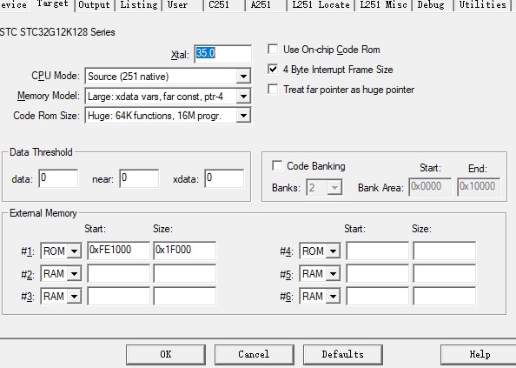Click the Cancel button
This screenshot has width=516, height=368.
point(254,354)
